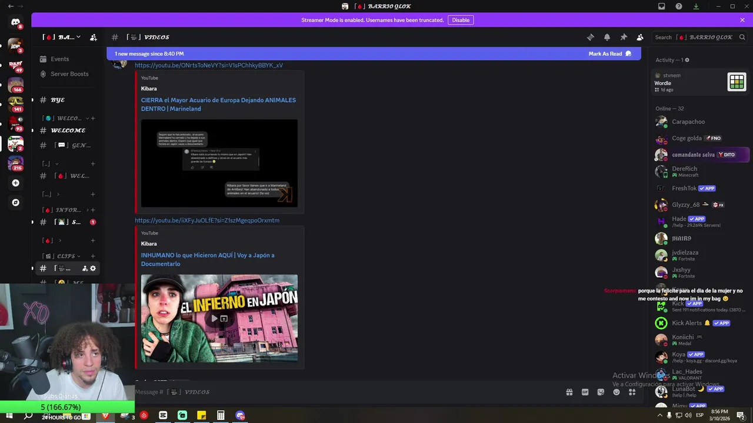Create channel plus in INFOR... category
Viewport: 753px width, 423px height.
coord(93,210)
